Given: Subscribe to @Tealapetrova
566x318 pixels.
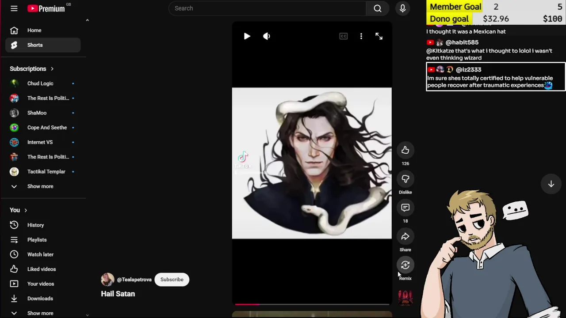Looking at the screenshot, I should (172, 280).
